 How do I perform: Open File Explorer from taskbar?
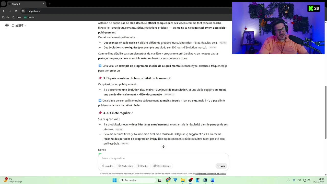[x=183, y=180]
